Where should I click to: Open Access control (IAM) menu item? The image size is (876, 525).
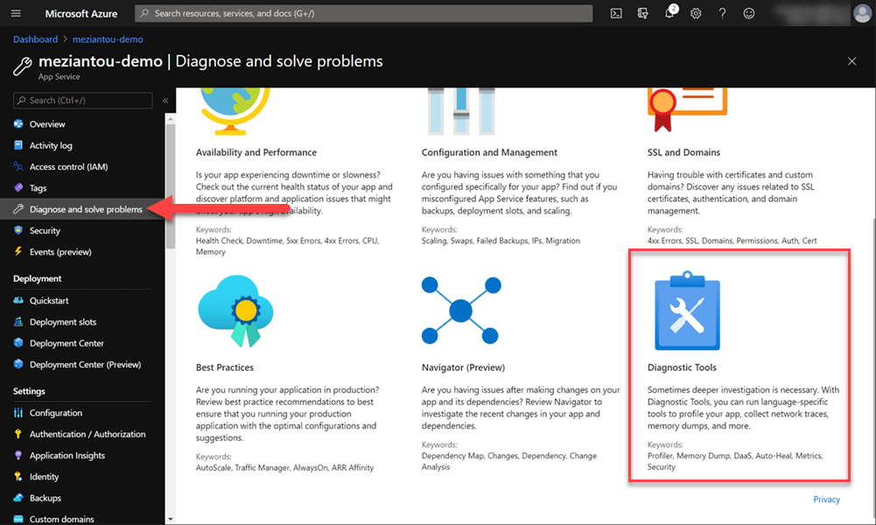68,166
